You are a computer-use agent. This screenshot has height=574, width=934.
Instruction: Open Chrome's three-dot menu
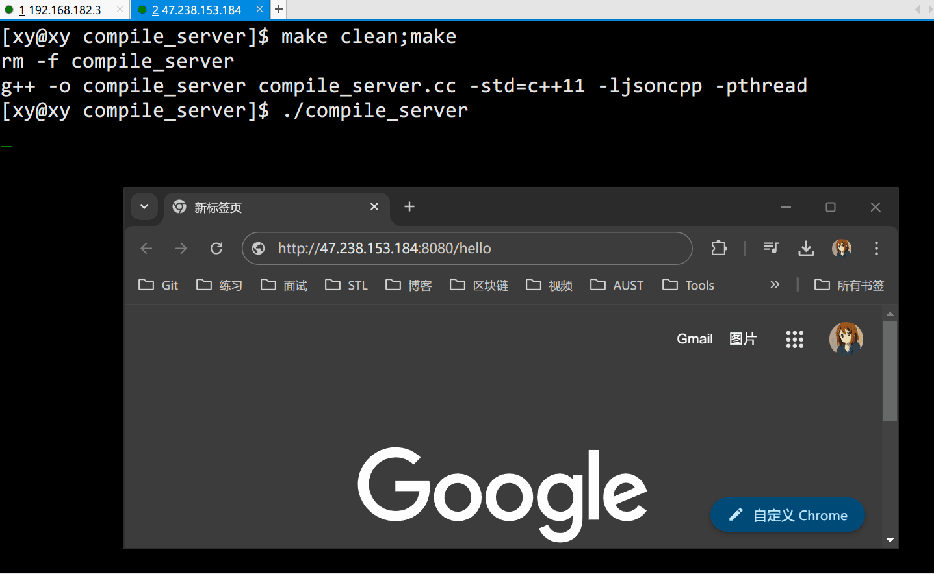pyautogui.click(x=876, y=248)
